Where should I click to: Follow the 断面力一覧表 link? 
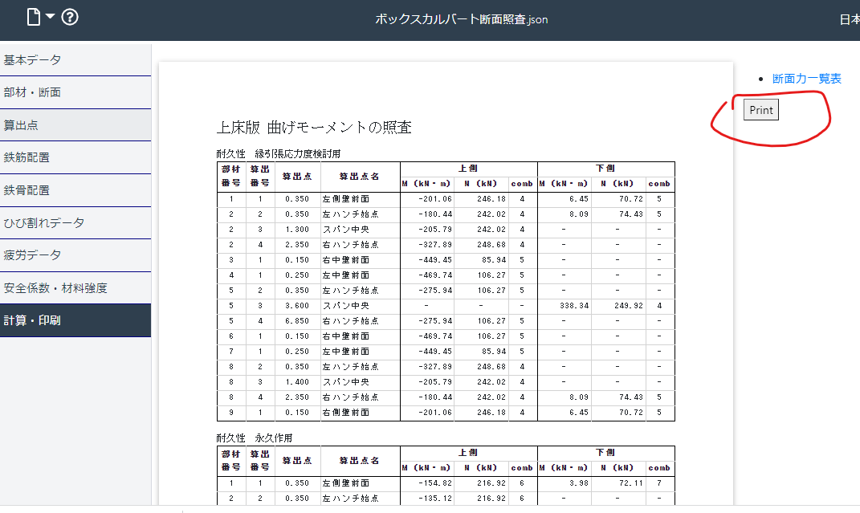[x=806, y=79]
